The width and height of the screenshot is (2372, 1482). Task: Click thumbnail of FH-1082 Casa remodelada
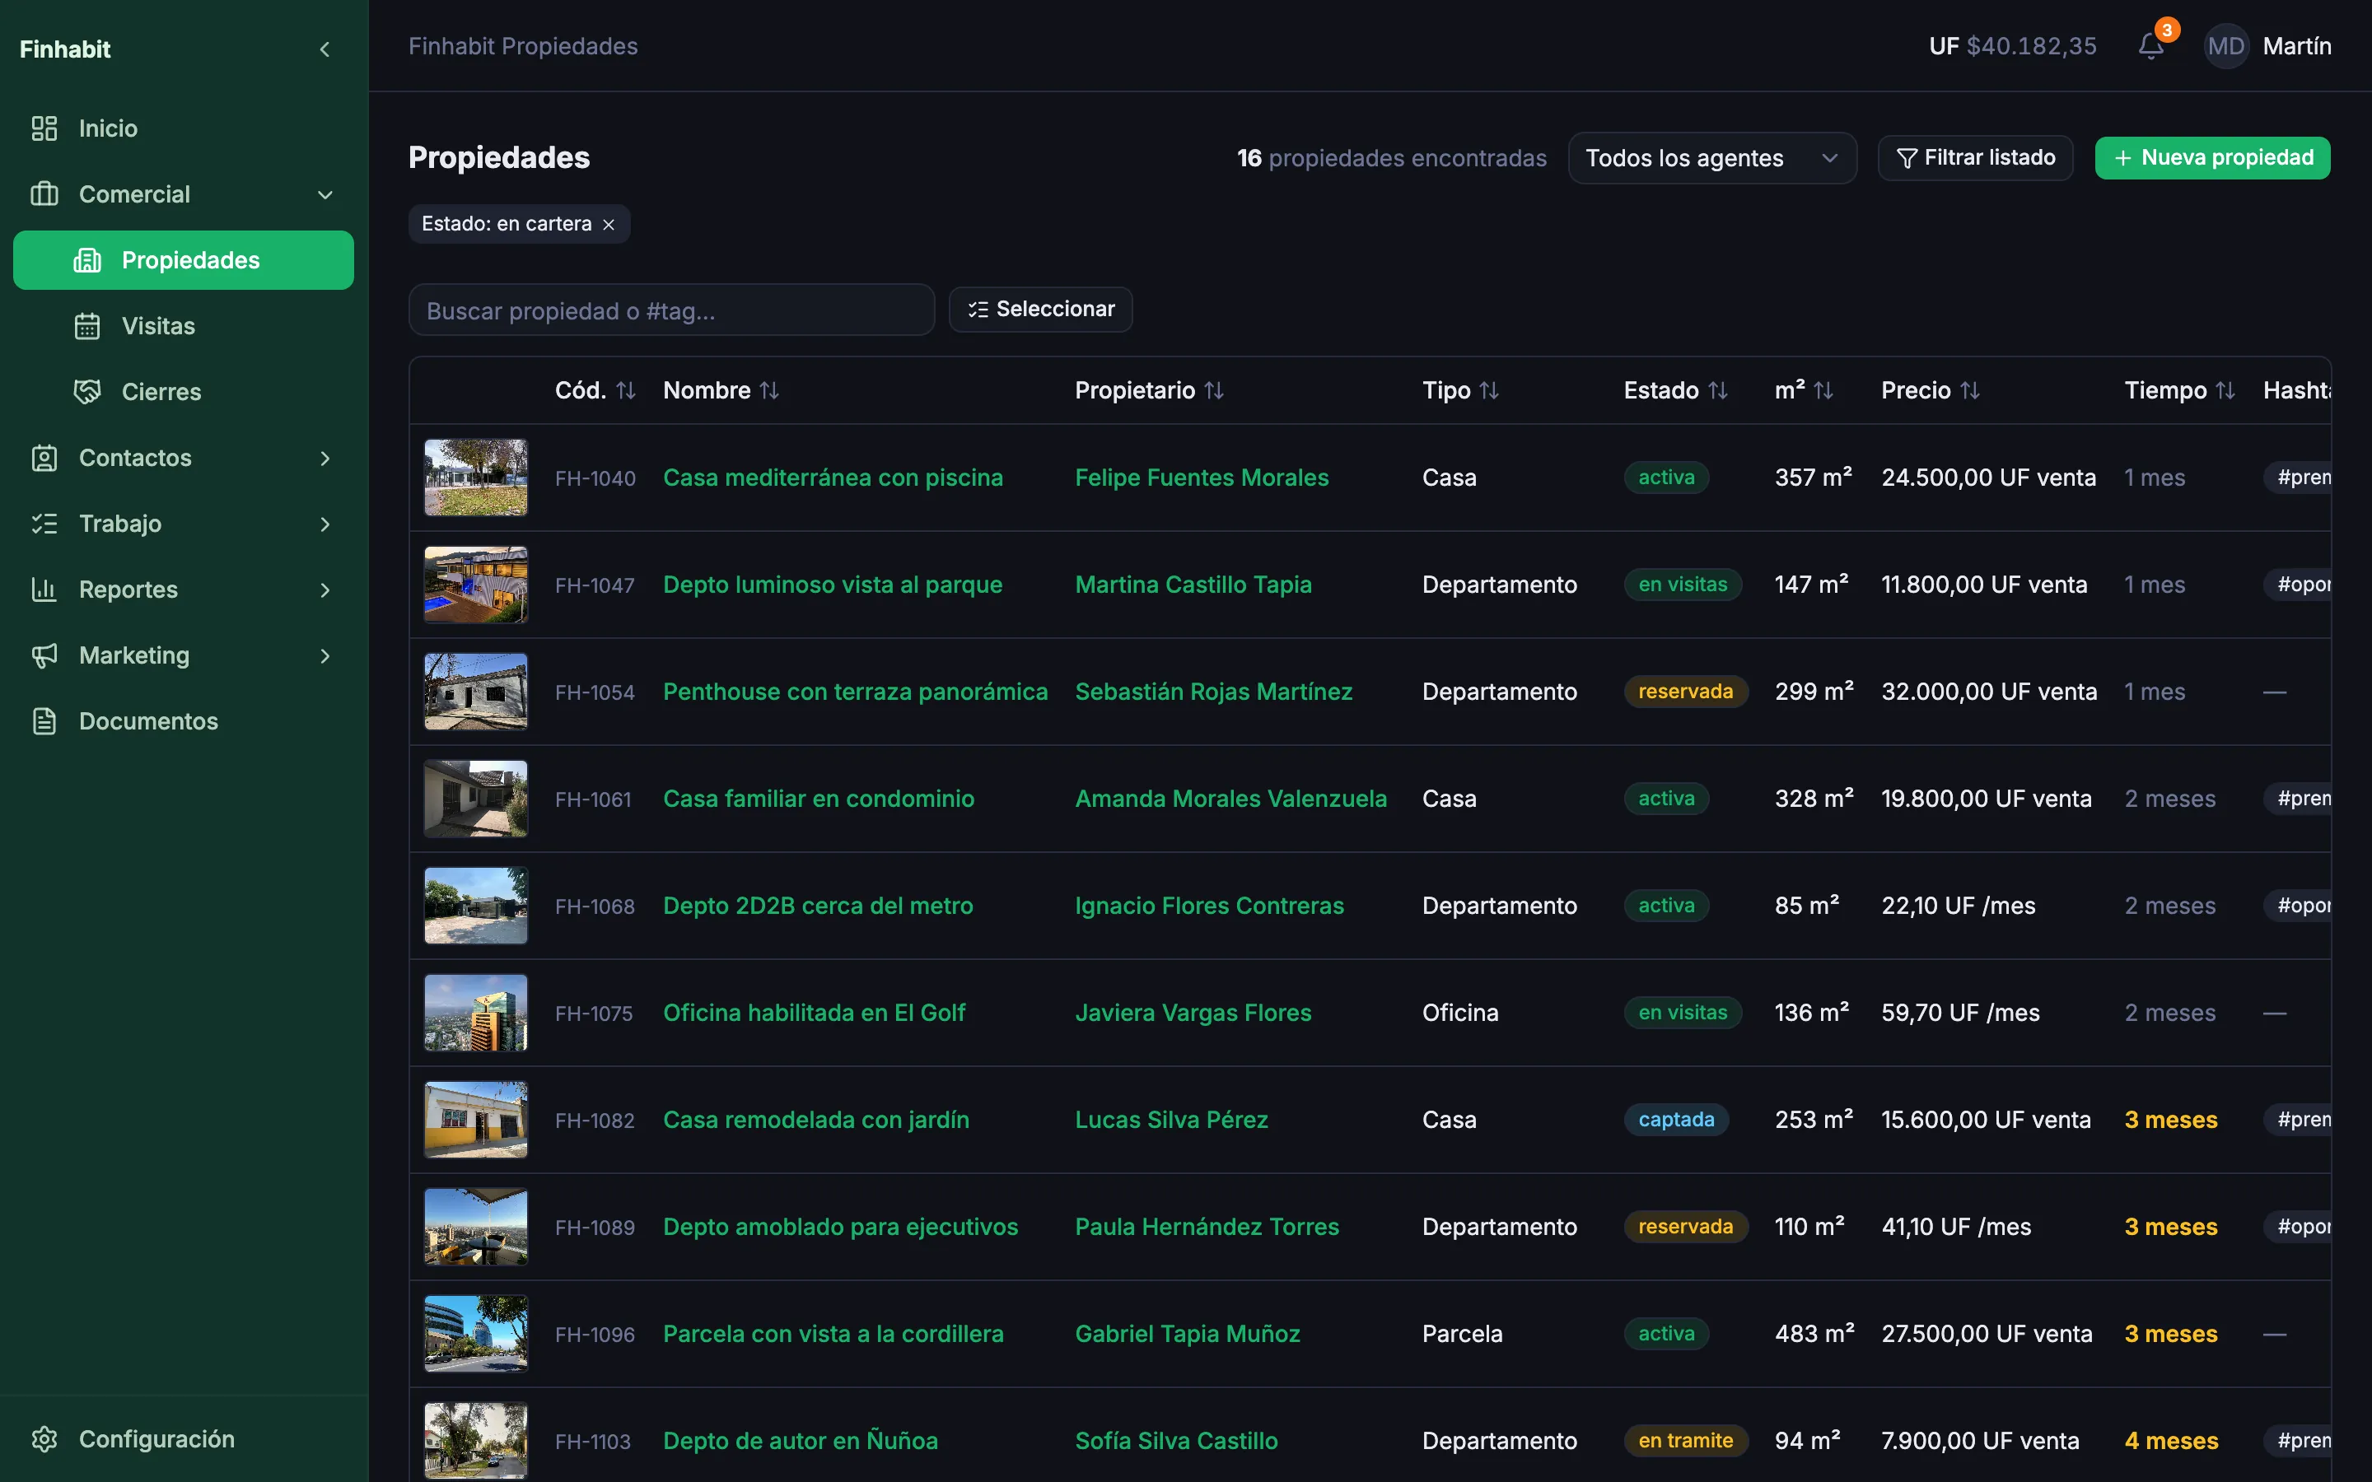[475, 1120]
